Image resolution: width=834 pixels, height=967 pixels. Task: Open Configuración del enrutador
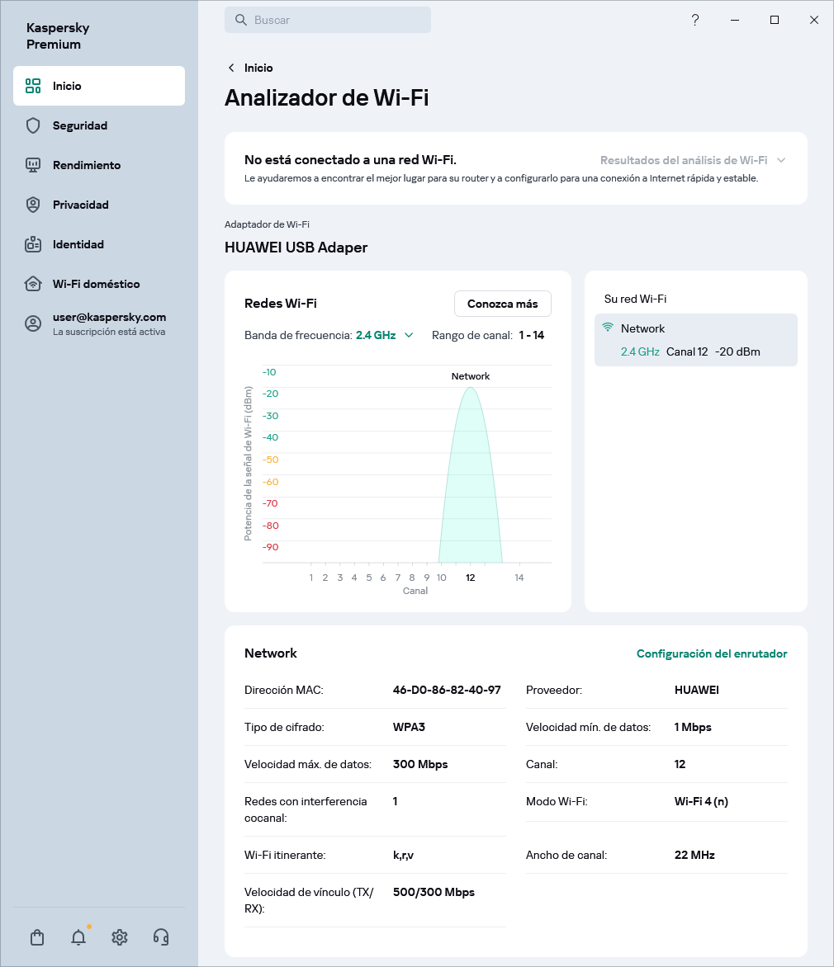coord(712,653)
